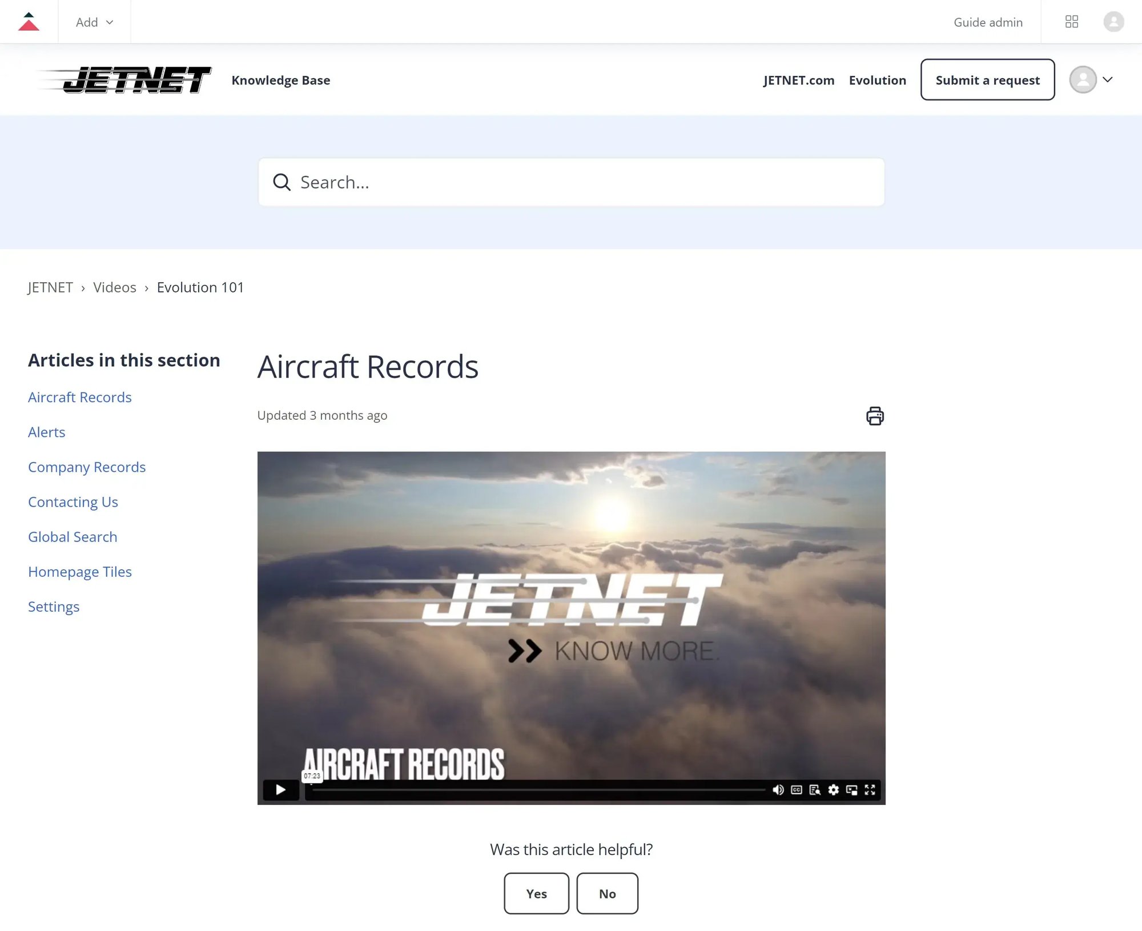Viewport: 1142px width, 931px height.
Task: Open video player settings gear
Action: (834, 790)
